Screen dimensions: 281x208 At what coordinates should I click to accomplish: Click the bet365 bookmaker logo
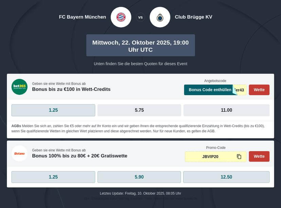(19, 87)
